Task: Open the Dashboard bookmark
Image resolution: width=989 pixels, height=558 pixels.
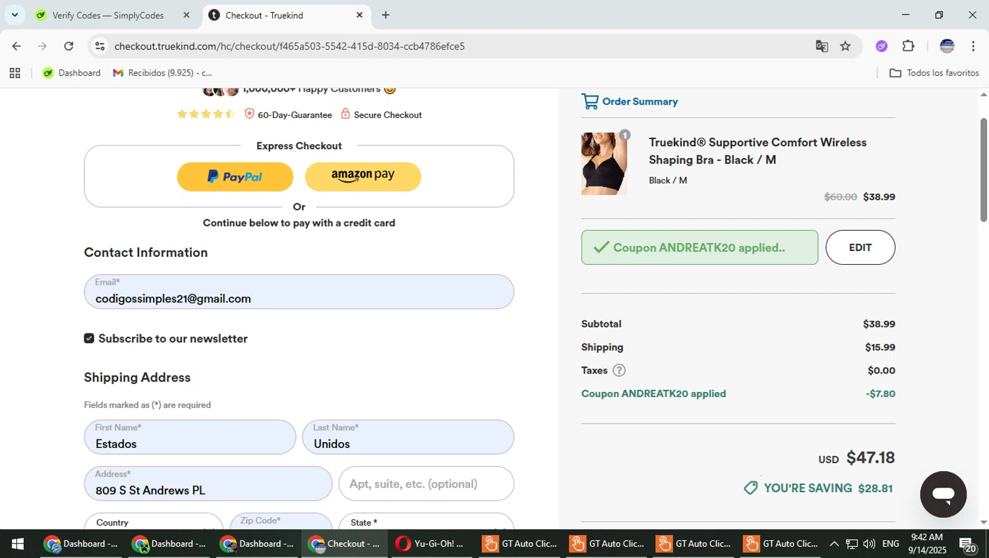Action: click(x=72, y=73)
